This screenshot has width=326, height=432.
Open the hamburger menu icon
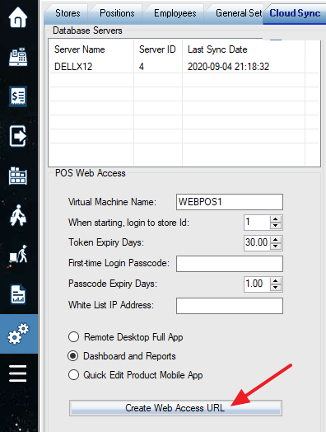point(18,373)
